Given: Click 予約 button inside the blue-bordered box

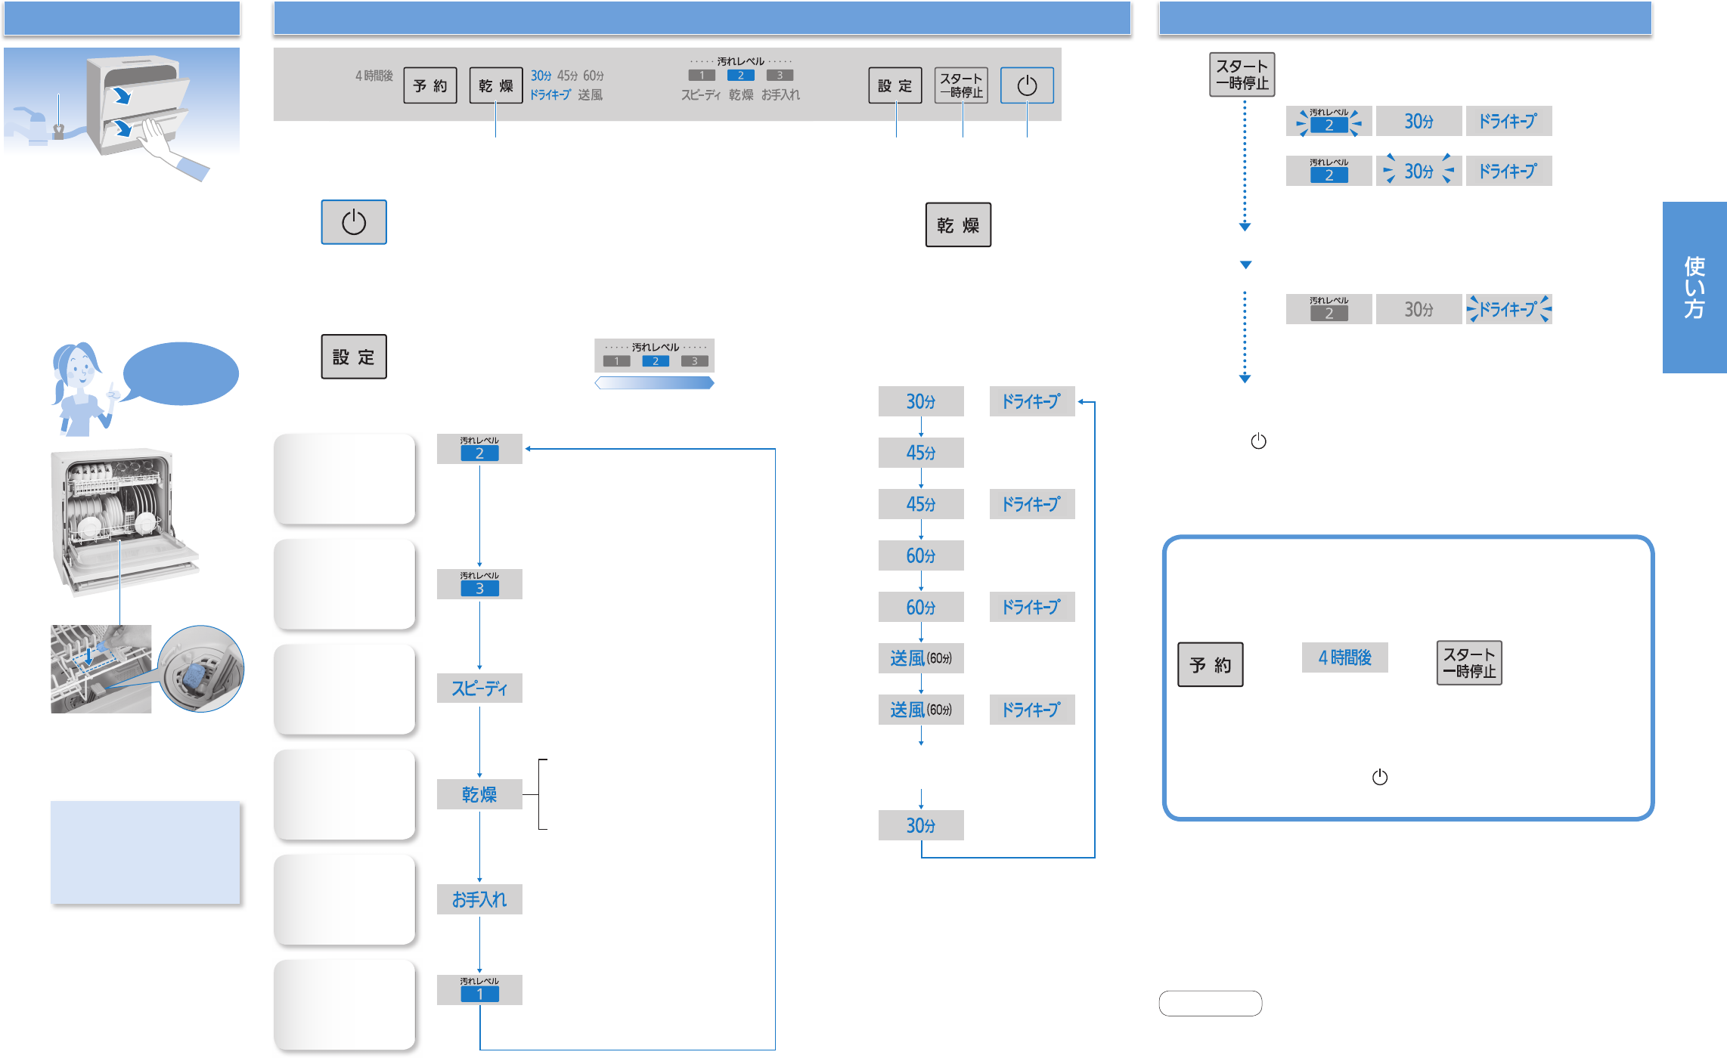Looking at the screenshot, I should point(1210,664).
